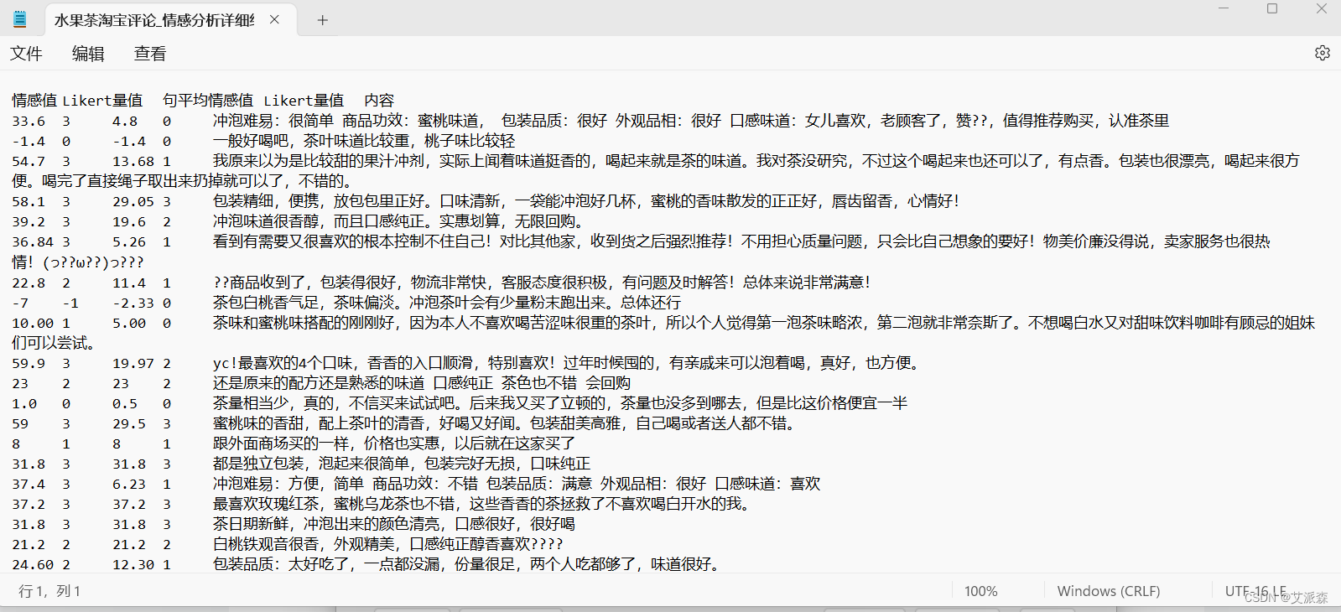
Task: Click the Windows (CRLF) status entry
Action: [1109, 591]
